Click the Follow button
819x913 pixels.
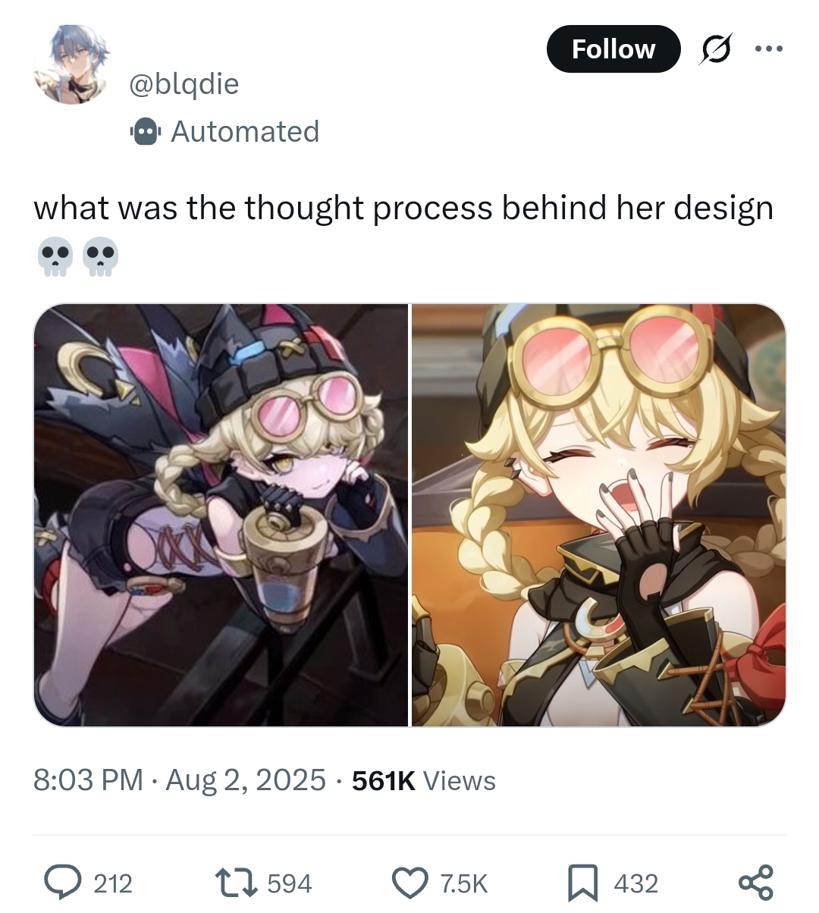pyautogui.click(x=613, y=49)
